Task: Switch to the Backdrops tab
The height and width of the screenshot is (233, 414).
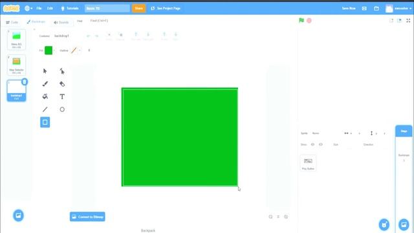Action: click(36, 22)
